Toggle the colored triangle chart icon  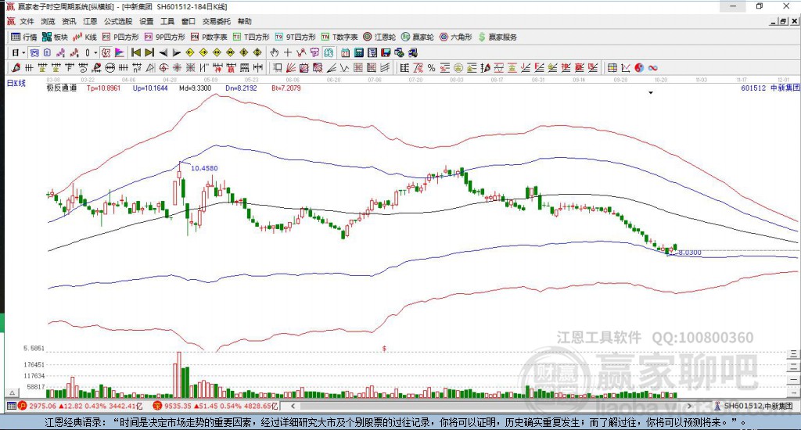tap(120, 52)
